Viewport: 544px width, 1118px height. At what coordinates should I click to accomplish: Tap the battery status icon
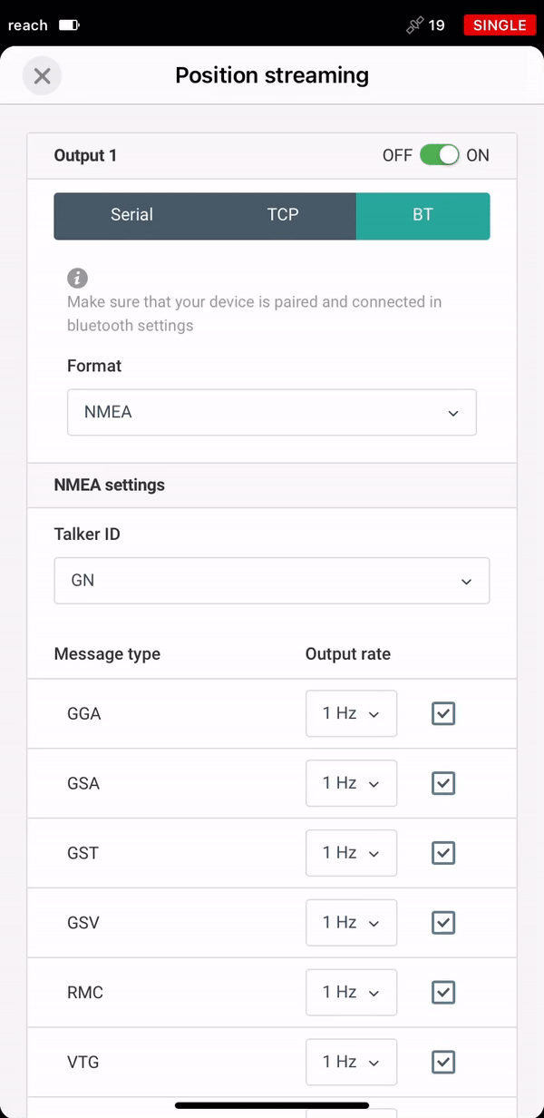click(69, 25)
